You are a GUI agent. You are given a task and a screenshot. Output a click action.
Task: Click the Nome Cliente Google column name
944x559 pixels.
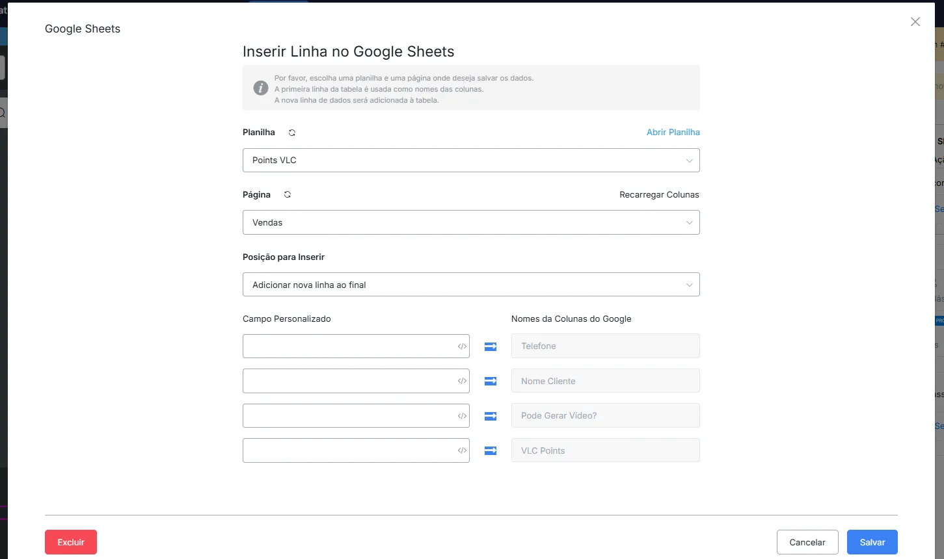606,381
